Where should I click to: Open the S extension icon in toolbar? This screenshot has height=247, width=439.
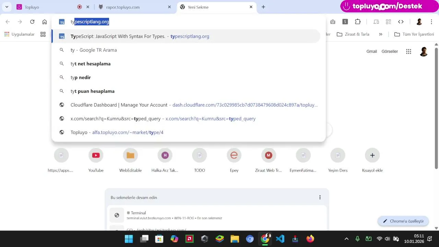tap(345, 22)
